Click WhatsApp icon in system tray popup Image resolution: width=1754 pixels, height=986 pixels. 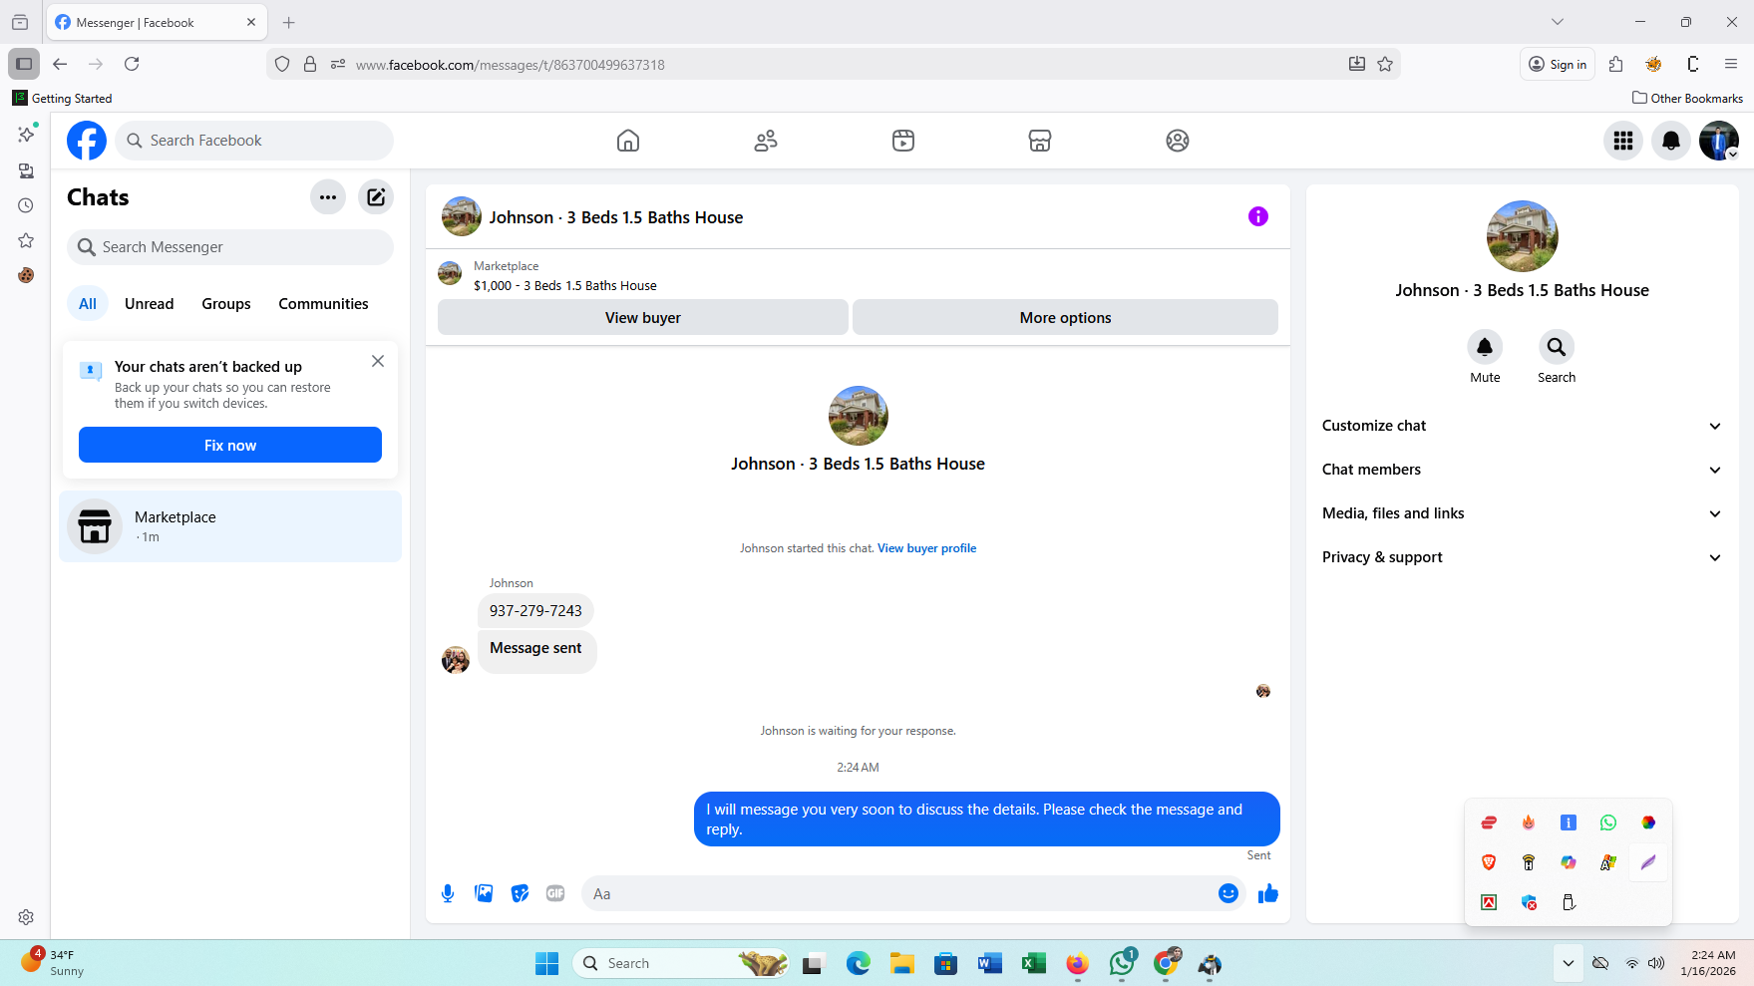tap(1608, 822)
